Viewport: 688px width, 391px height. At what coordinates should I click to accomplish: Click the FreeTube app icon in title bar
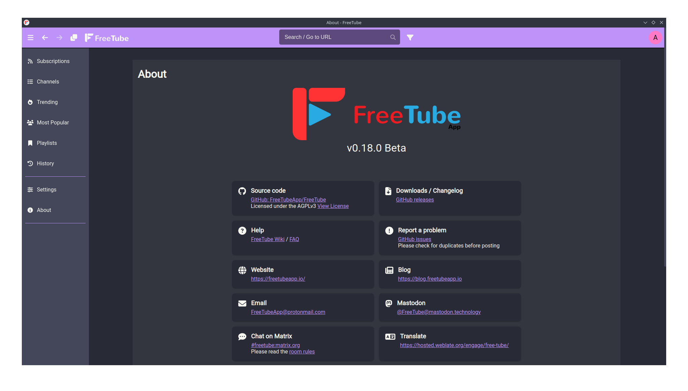pos(27,22)
